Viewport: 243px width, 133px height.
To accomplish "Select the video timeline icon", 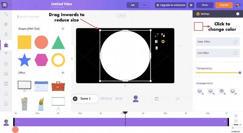I will pyautogui.click(x=157, y=99).
